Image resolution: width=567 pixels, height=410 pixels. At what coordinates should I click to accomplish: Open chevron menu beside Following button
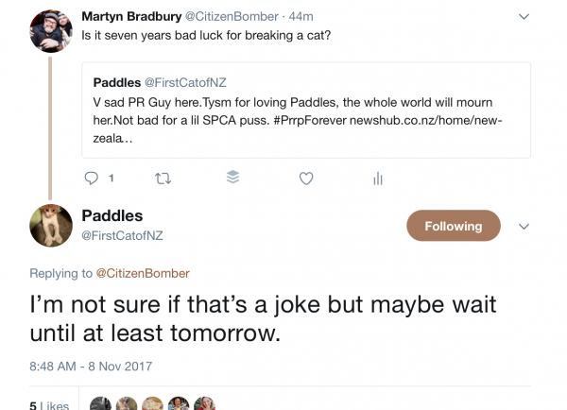coord(524,226)
